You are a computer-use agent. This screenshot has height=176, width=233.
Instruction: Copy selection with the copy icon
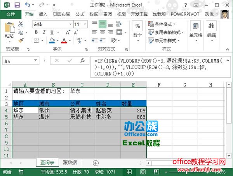pos(21,32)
